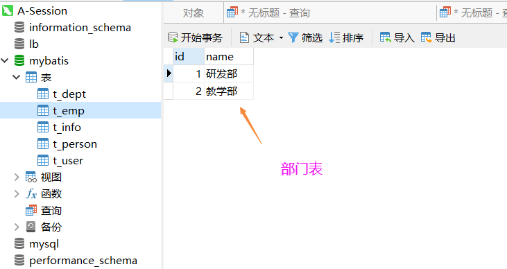Select the information_schema database
The height and width of the screenshot is (269, 507).
coord(80,27)
